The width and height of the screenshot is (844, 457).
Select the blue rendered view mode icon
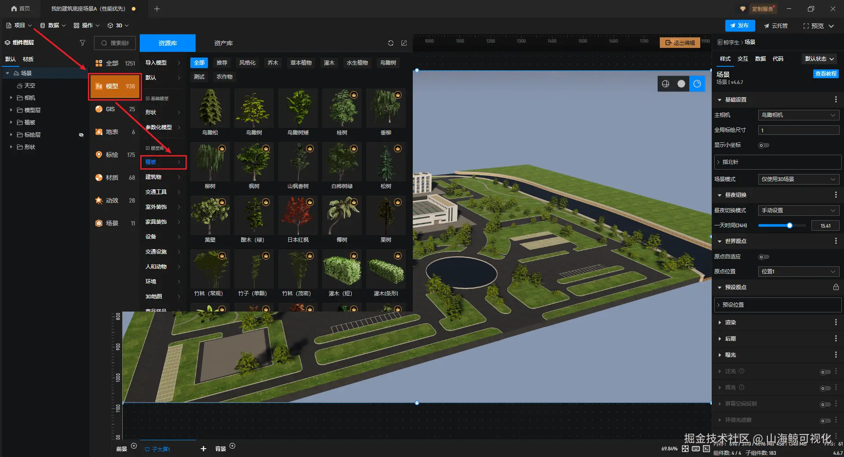pyautogui.click(x=697, y=84)
